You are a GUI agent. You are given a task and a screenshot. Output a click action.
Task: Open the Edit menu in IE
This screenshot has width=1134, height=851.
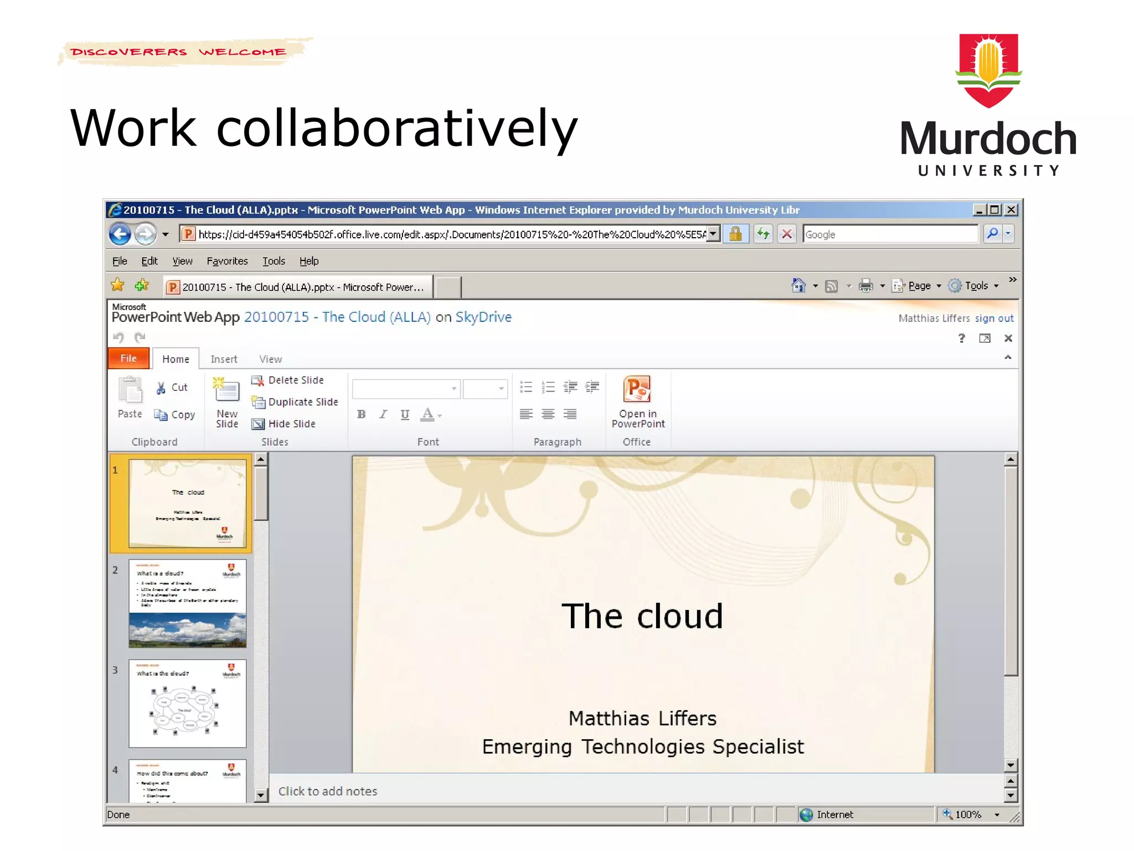tap(149, 261)
